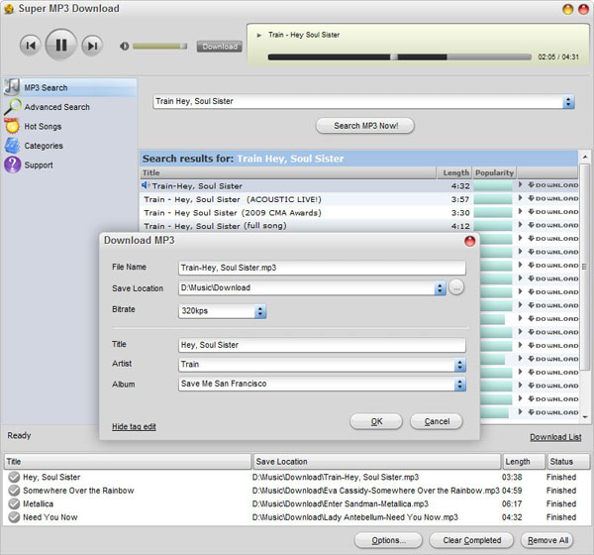This screenshot has height=555, width=594.
Task: Sort results by Length column
Action: click(x=453, y=173)
